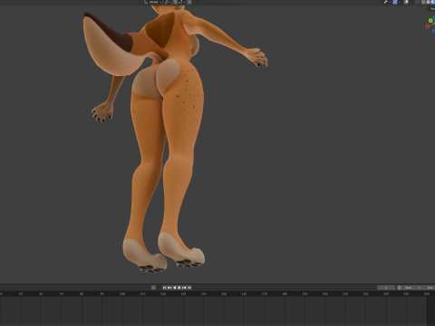The height and width of the screenshot is (326, 435).
Task: Click the current frame number field
Action: (386, 288)
